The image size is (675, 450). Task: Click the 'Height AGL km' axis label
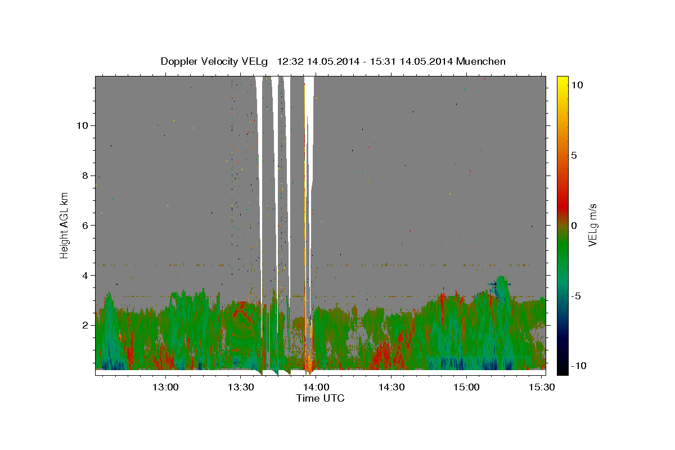(65, 224)
